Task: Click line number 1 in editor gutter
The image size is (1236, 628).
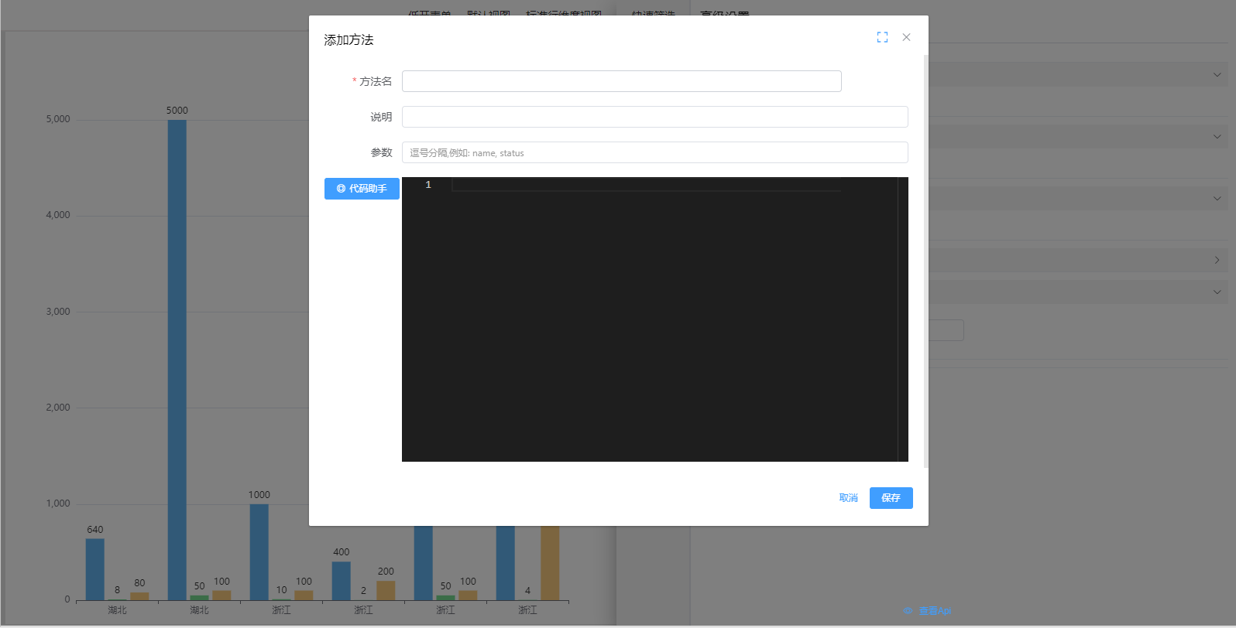Action: pos(428,185)
